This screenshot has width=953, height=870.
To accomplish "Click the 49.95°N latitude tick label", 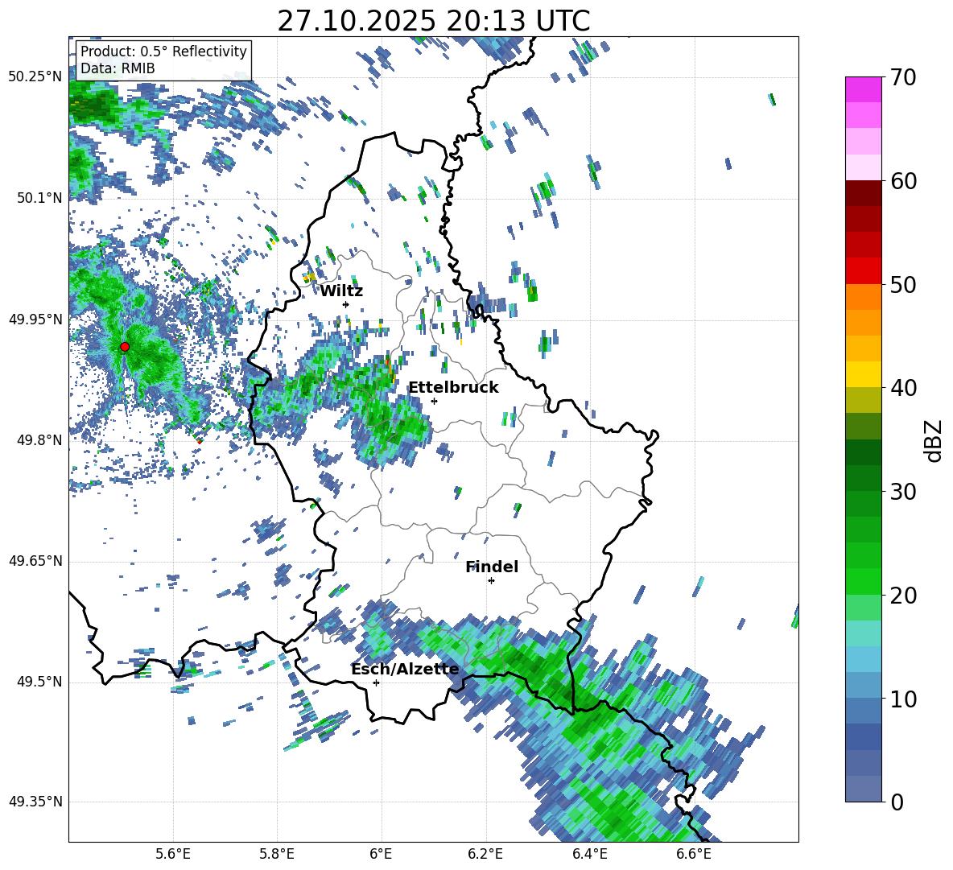I will (x=35, y=319).
